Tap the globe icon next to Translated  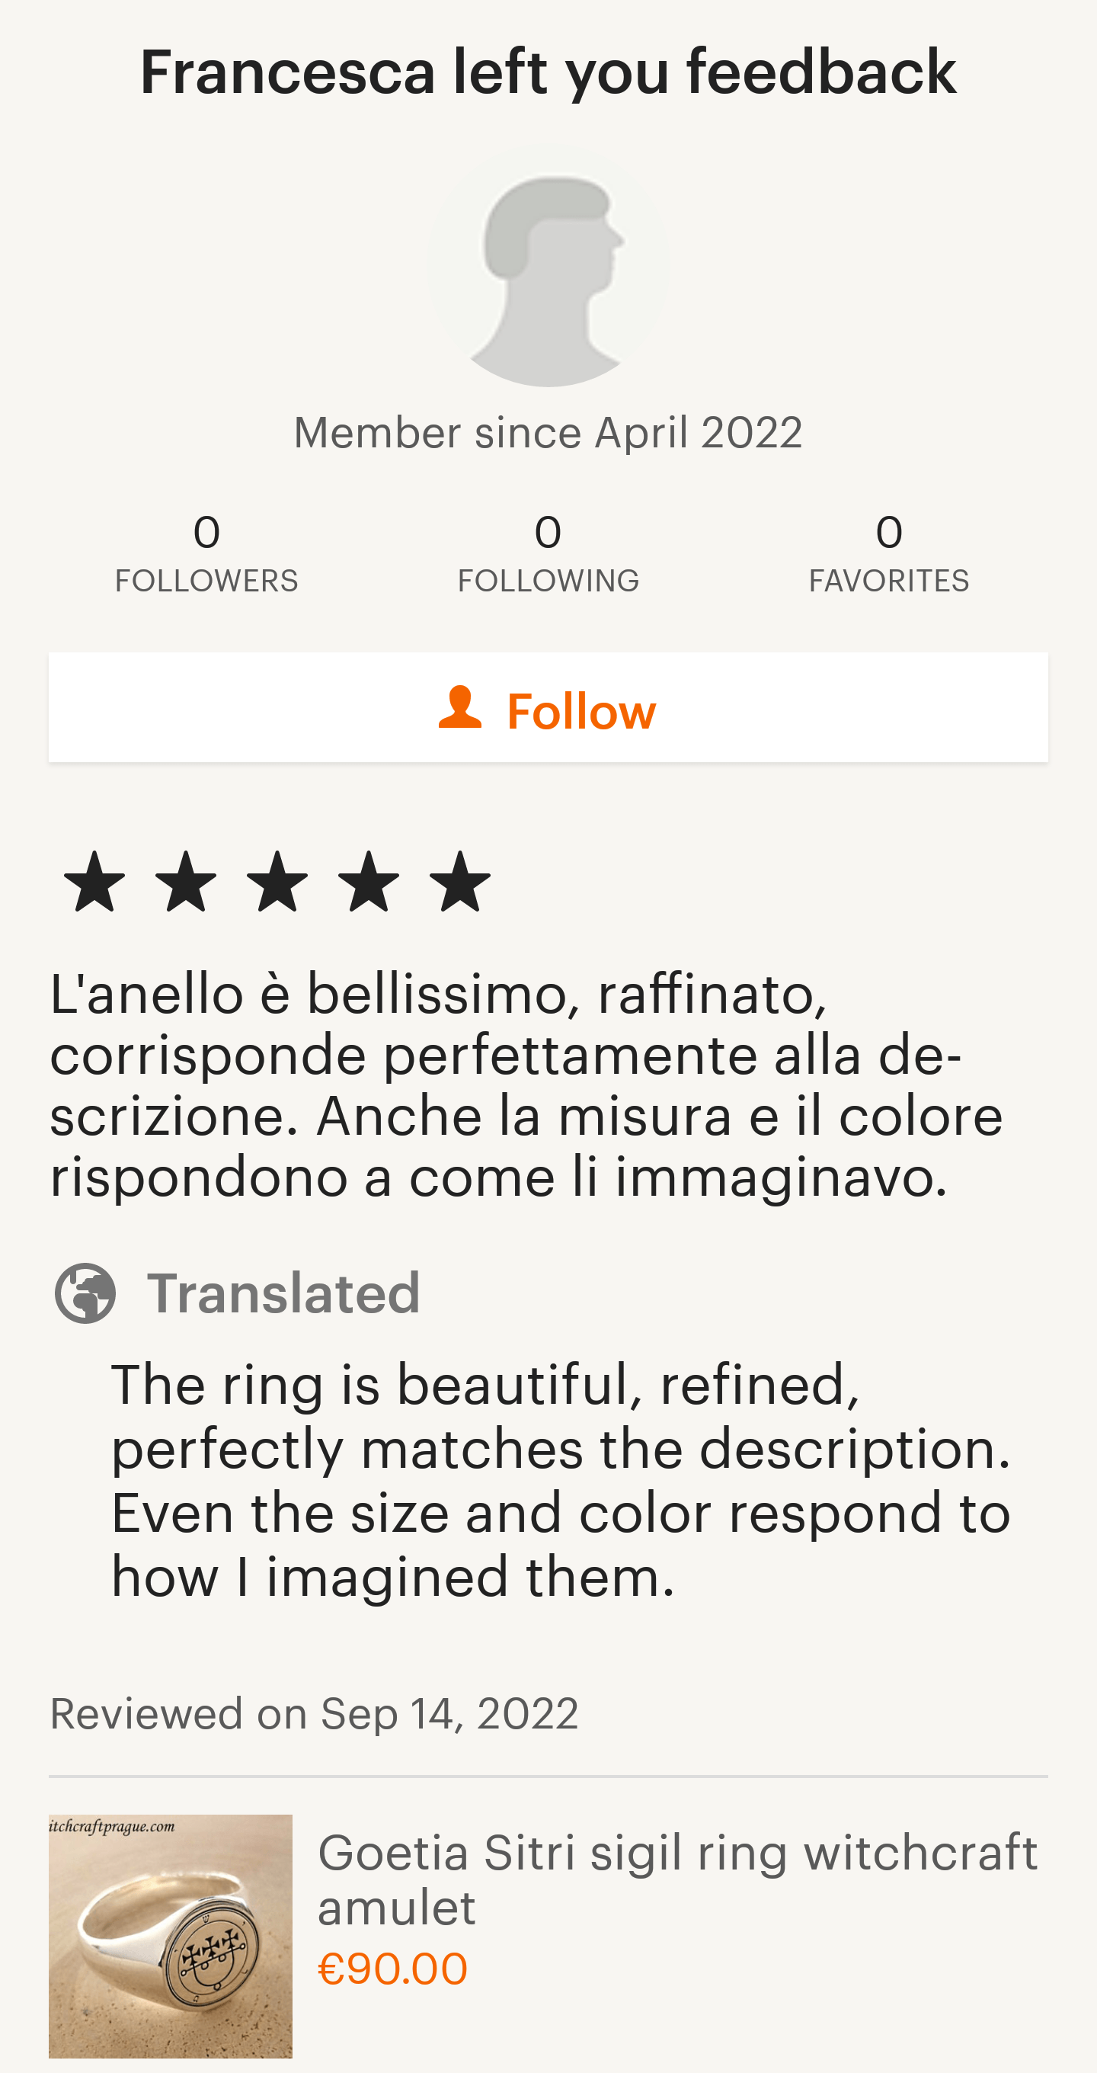tap(85, 1293)
